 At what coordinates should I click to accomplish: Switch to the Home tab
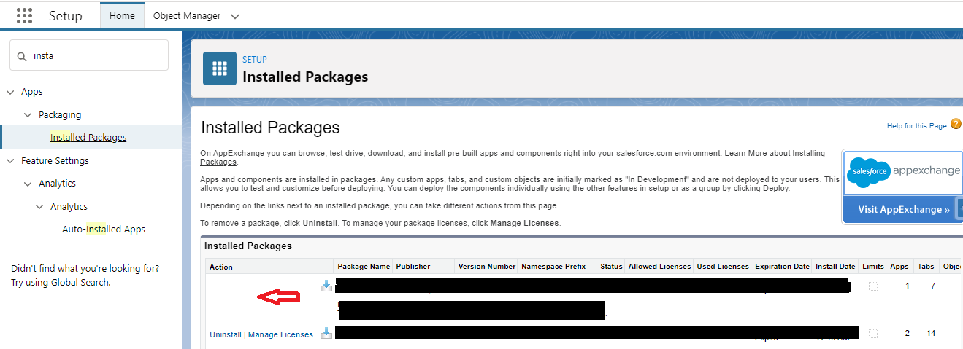pos(122,15)
